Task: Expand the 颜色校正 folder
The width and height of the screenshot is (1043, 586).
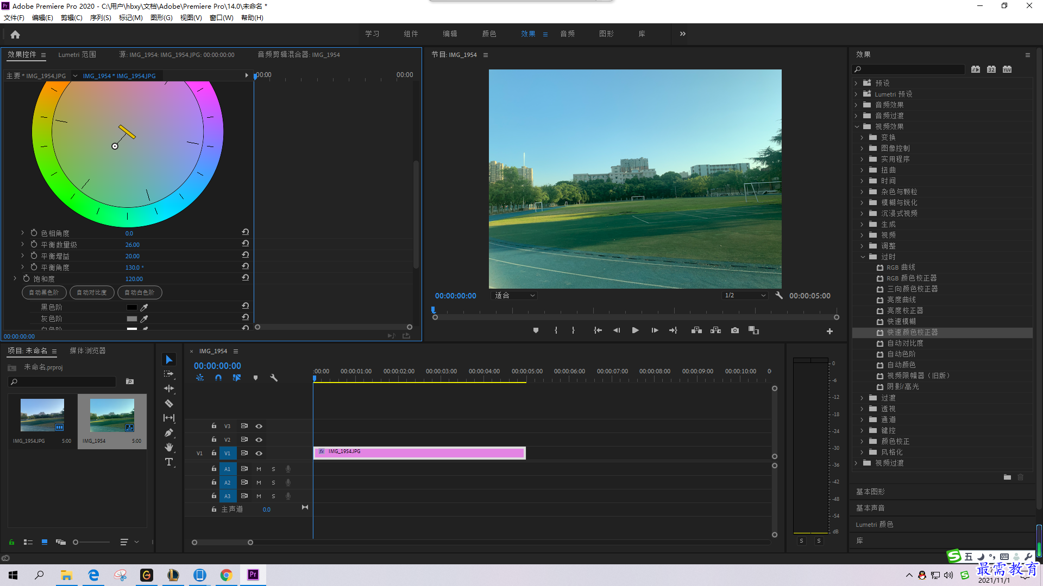Action: tap(862, 441)
